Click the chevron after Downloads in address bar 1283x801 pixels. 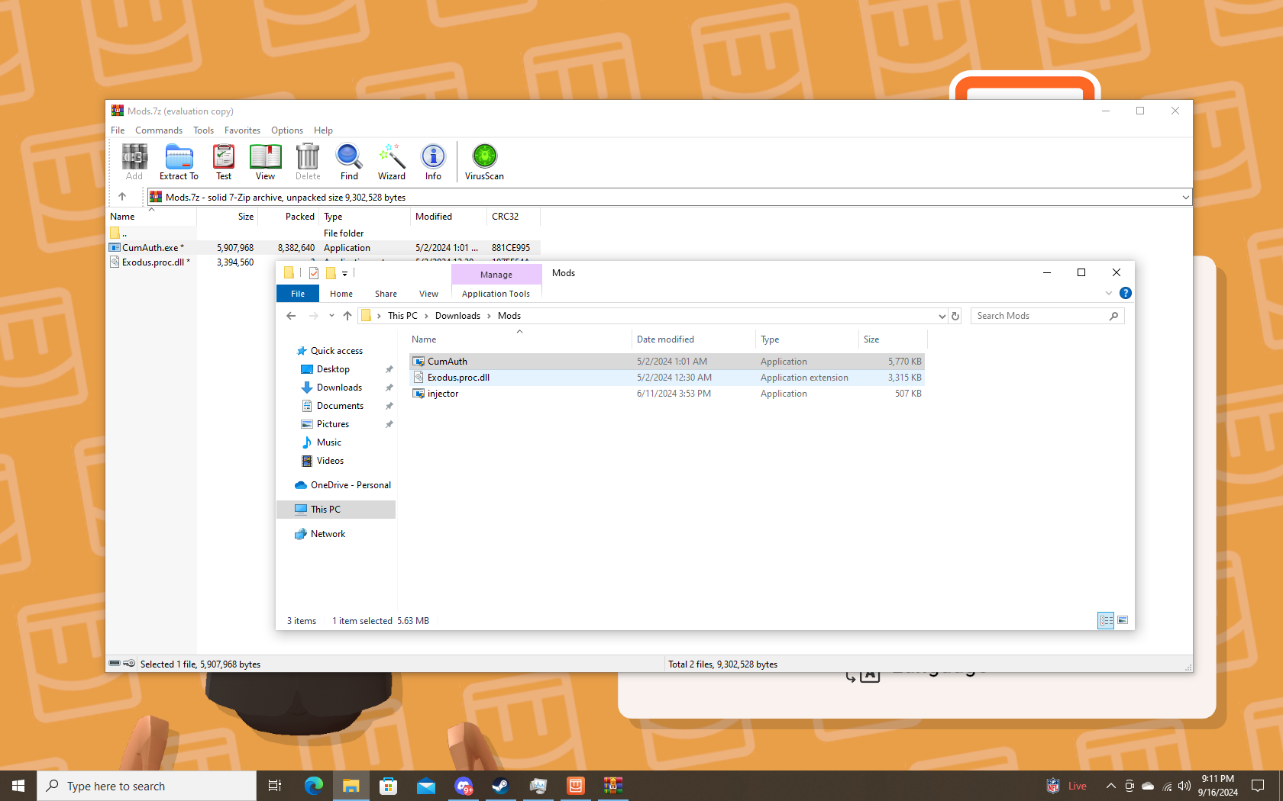coord(489,316)
